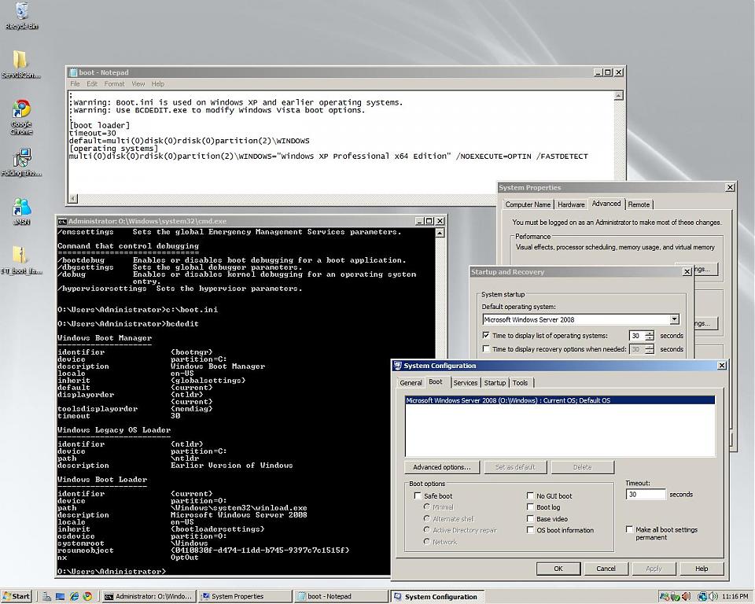The width and height of the screenshot is (755, 604).
Task: Enable Safe boot checkbox
Action: [x=418, y=495]
